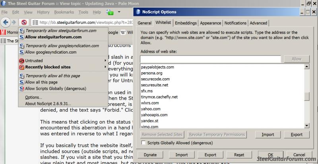Click icon beside Temporarily allow steelguitarforum.com
The height and width of the screenshot is (164, 318).
coord(22,31)
